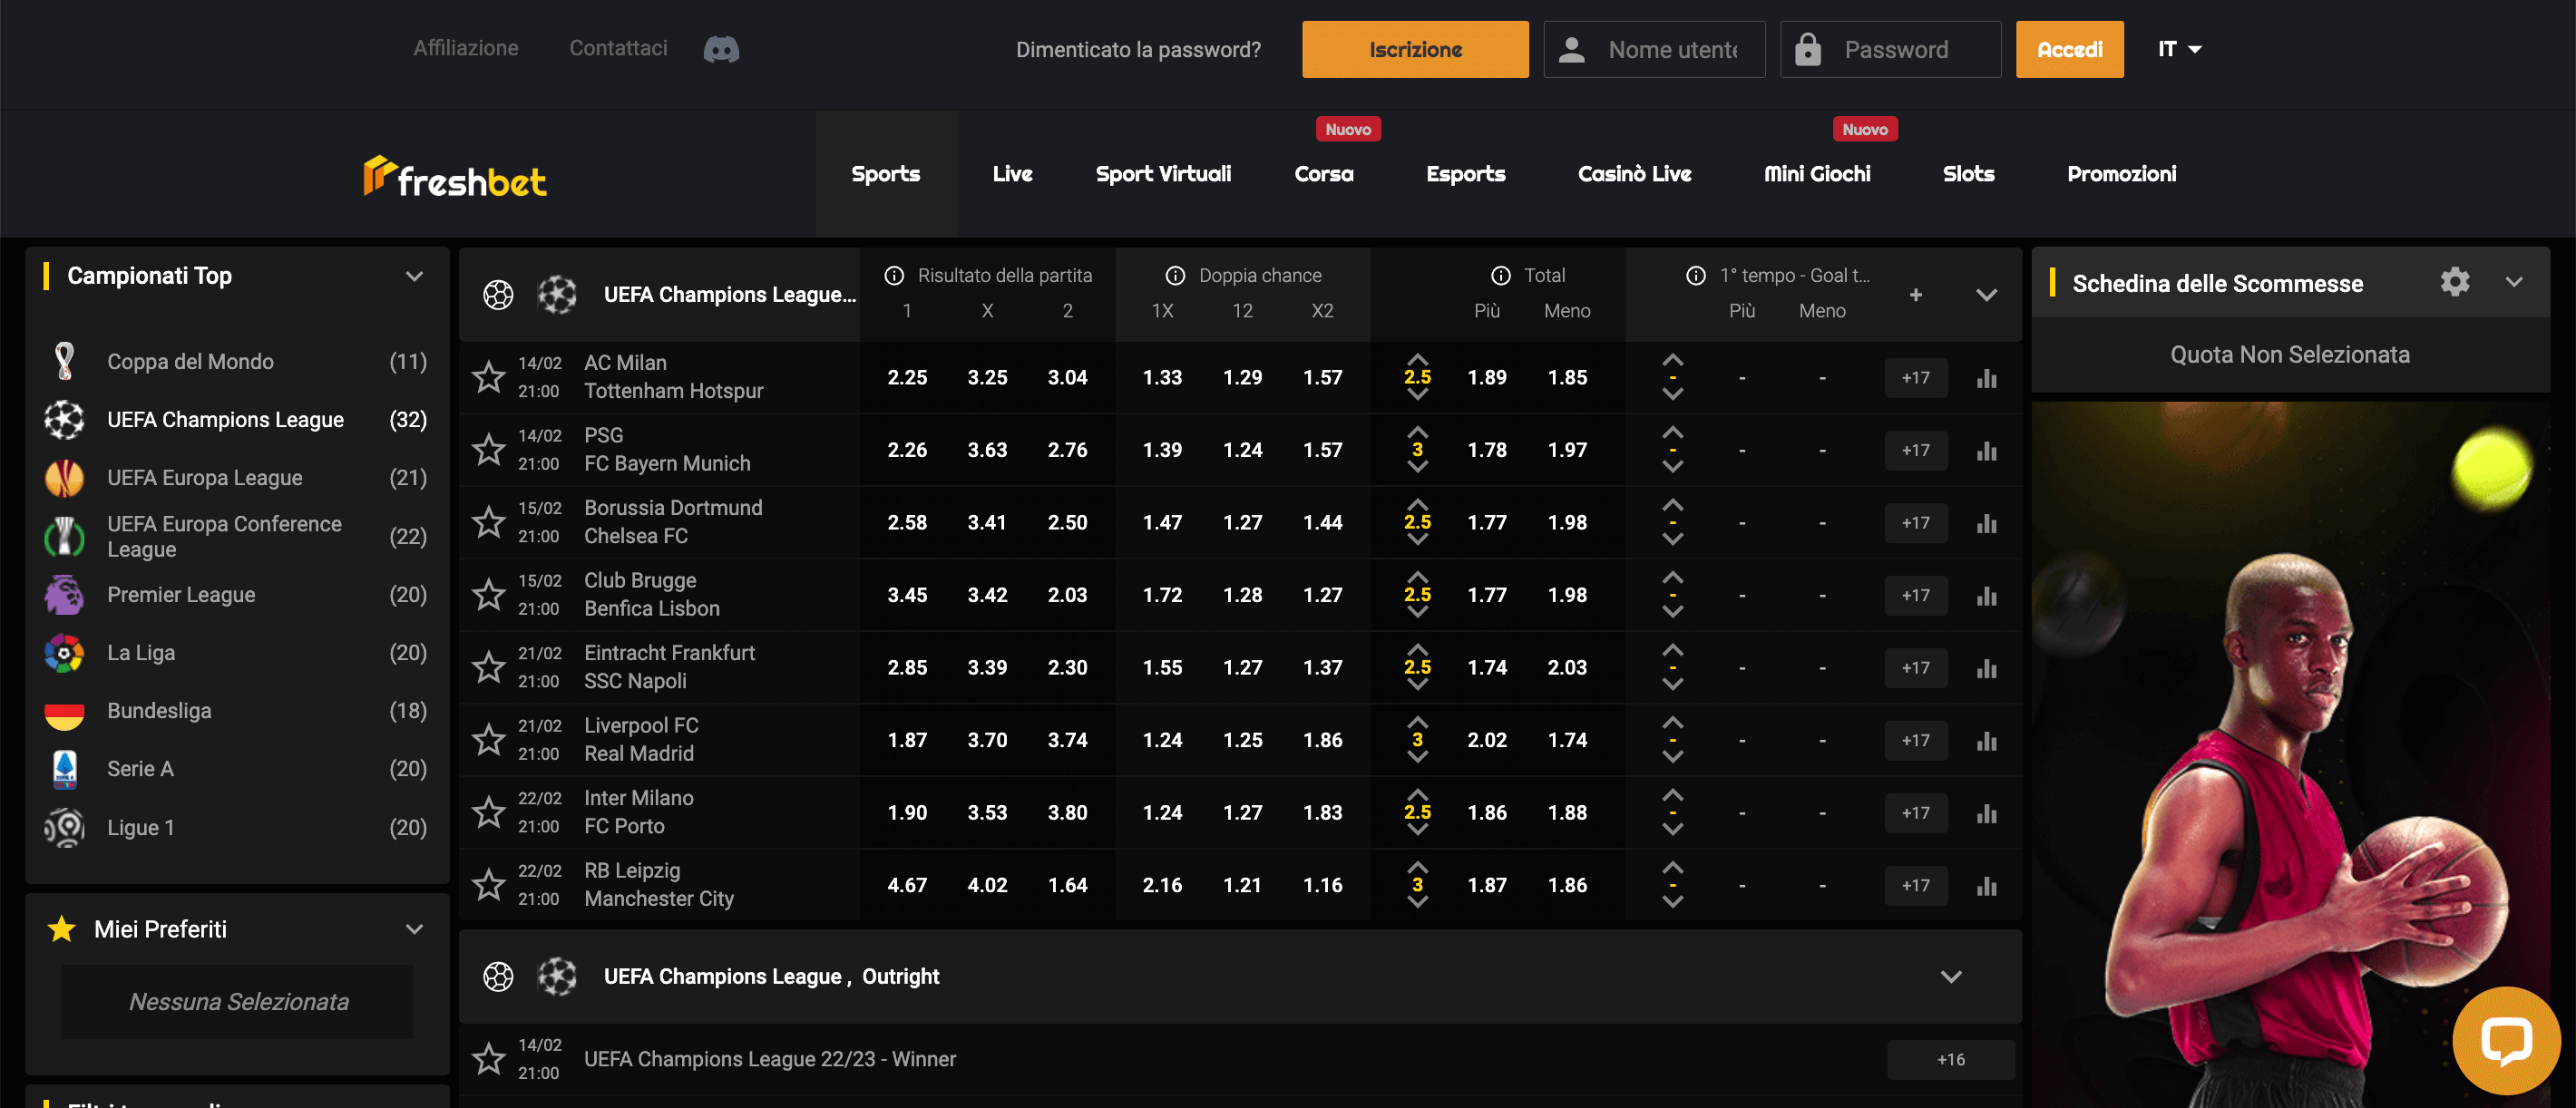Star the Inter Milano vs FC Porto match
Screen dimensions: 2576x1108
tap(488, 812)
